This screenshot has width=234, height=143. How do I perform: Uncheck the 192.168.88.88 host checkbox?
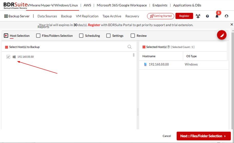[8, 57]
